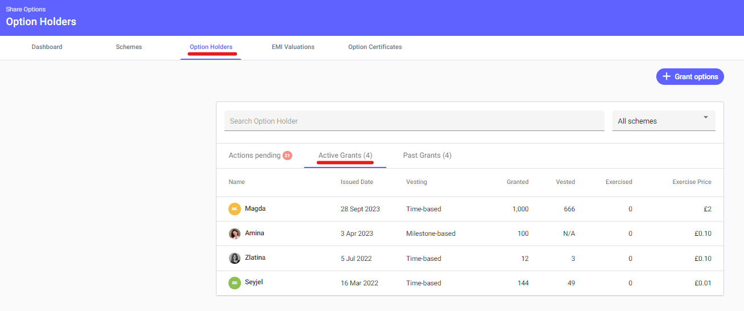
Task: Click the vested value 666
Action: (x=569, y=209)
